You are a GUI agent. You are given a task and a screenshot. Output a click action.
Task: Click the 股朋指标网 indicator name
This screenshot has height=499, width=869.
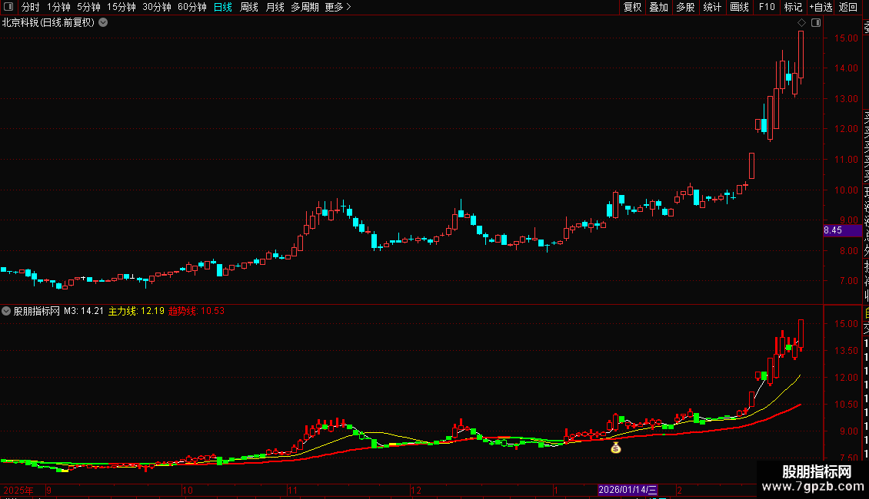click(x=37, y=311)
